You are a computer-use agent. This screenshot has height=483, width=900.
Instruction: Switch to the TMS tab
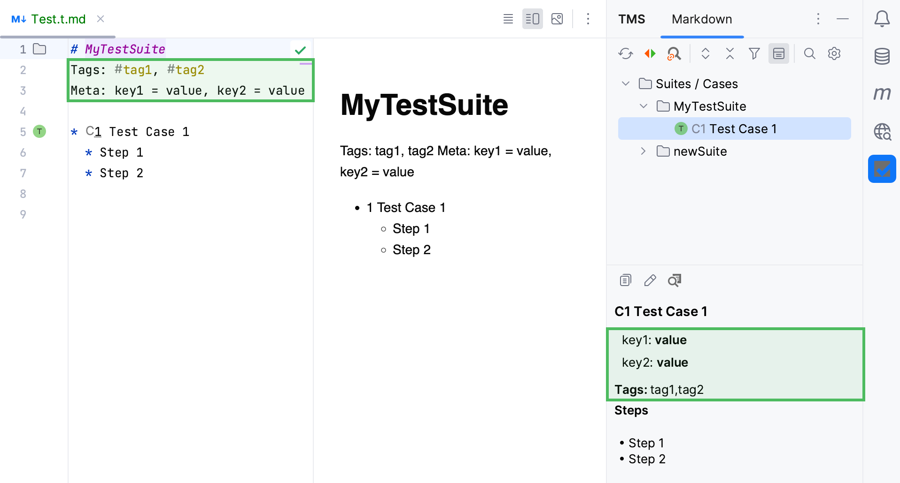click(631, 19)
